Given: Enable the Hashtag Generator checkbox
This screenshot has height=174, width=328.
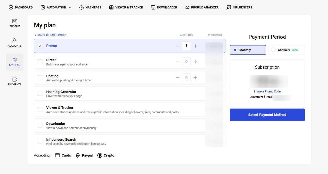Looking at the screenshot, I should tap(40, 94).
